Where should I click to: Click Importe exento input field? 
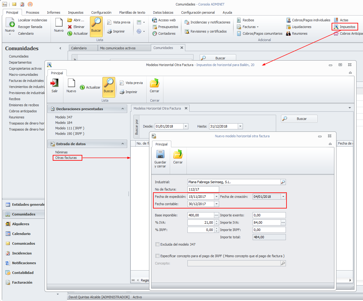[x=269, y=215]
